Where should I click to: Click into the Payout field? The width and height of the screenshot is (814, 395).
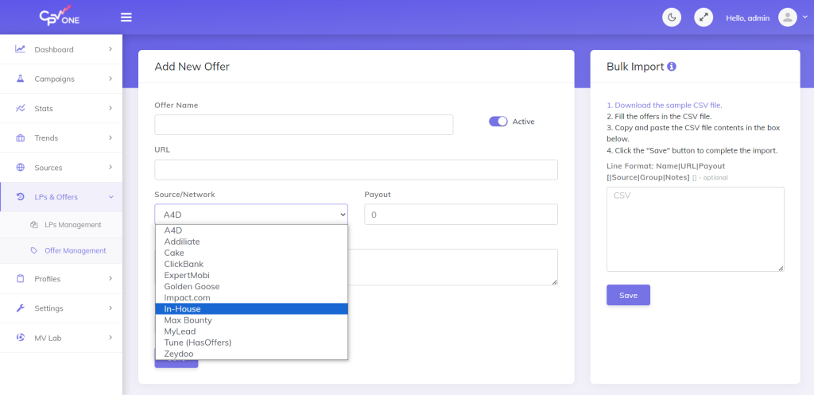[461, 214]
